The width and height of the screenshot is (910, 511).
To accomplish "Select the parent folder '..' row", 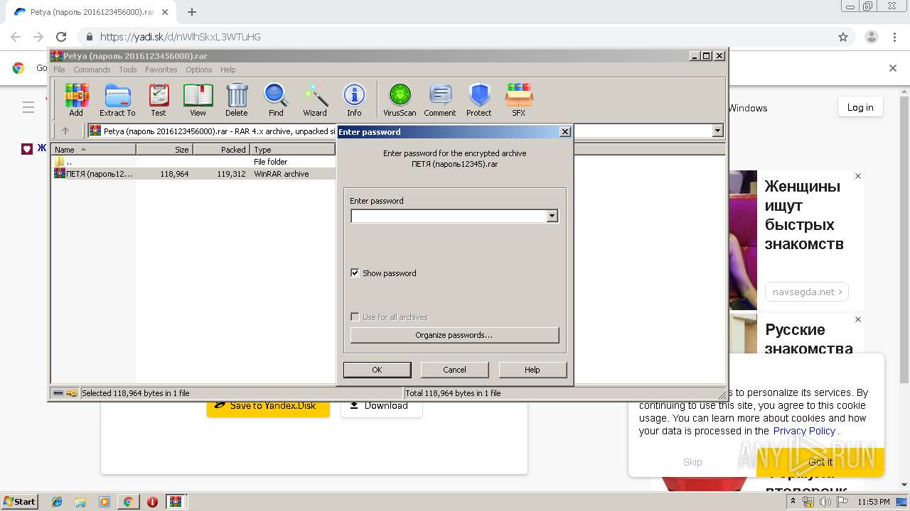I will pyautogui.click(x=193, y=162).
